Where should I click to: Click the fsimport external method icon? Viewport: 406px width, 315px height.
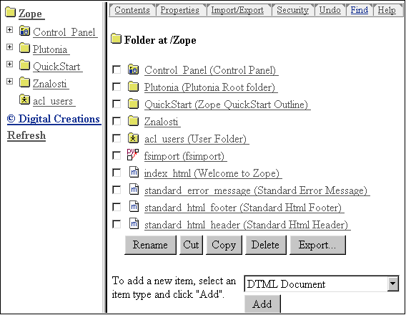[x=133, y=155]
